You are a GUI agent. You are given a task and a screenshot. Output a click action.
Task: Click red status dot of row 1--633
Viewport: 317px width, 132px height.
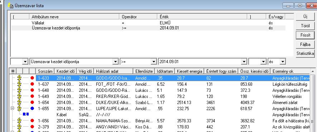[32, 78]
